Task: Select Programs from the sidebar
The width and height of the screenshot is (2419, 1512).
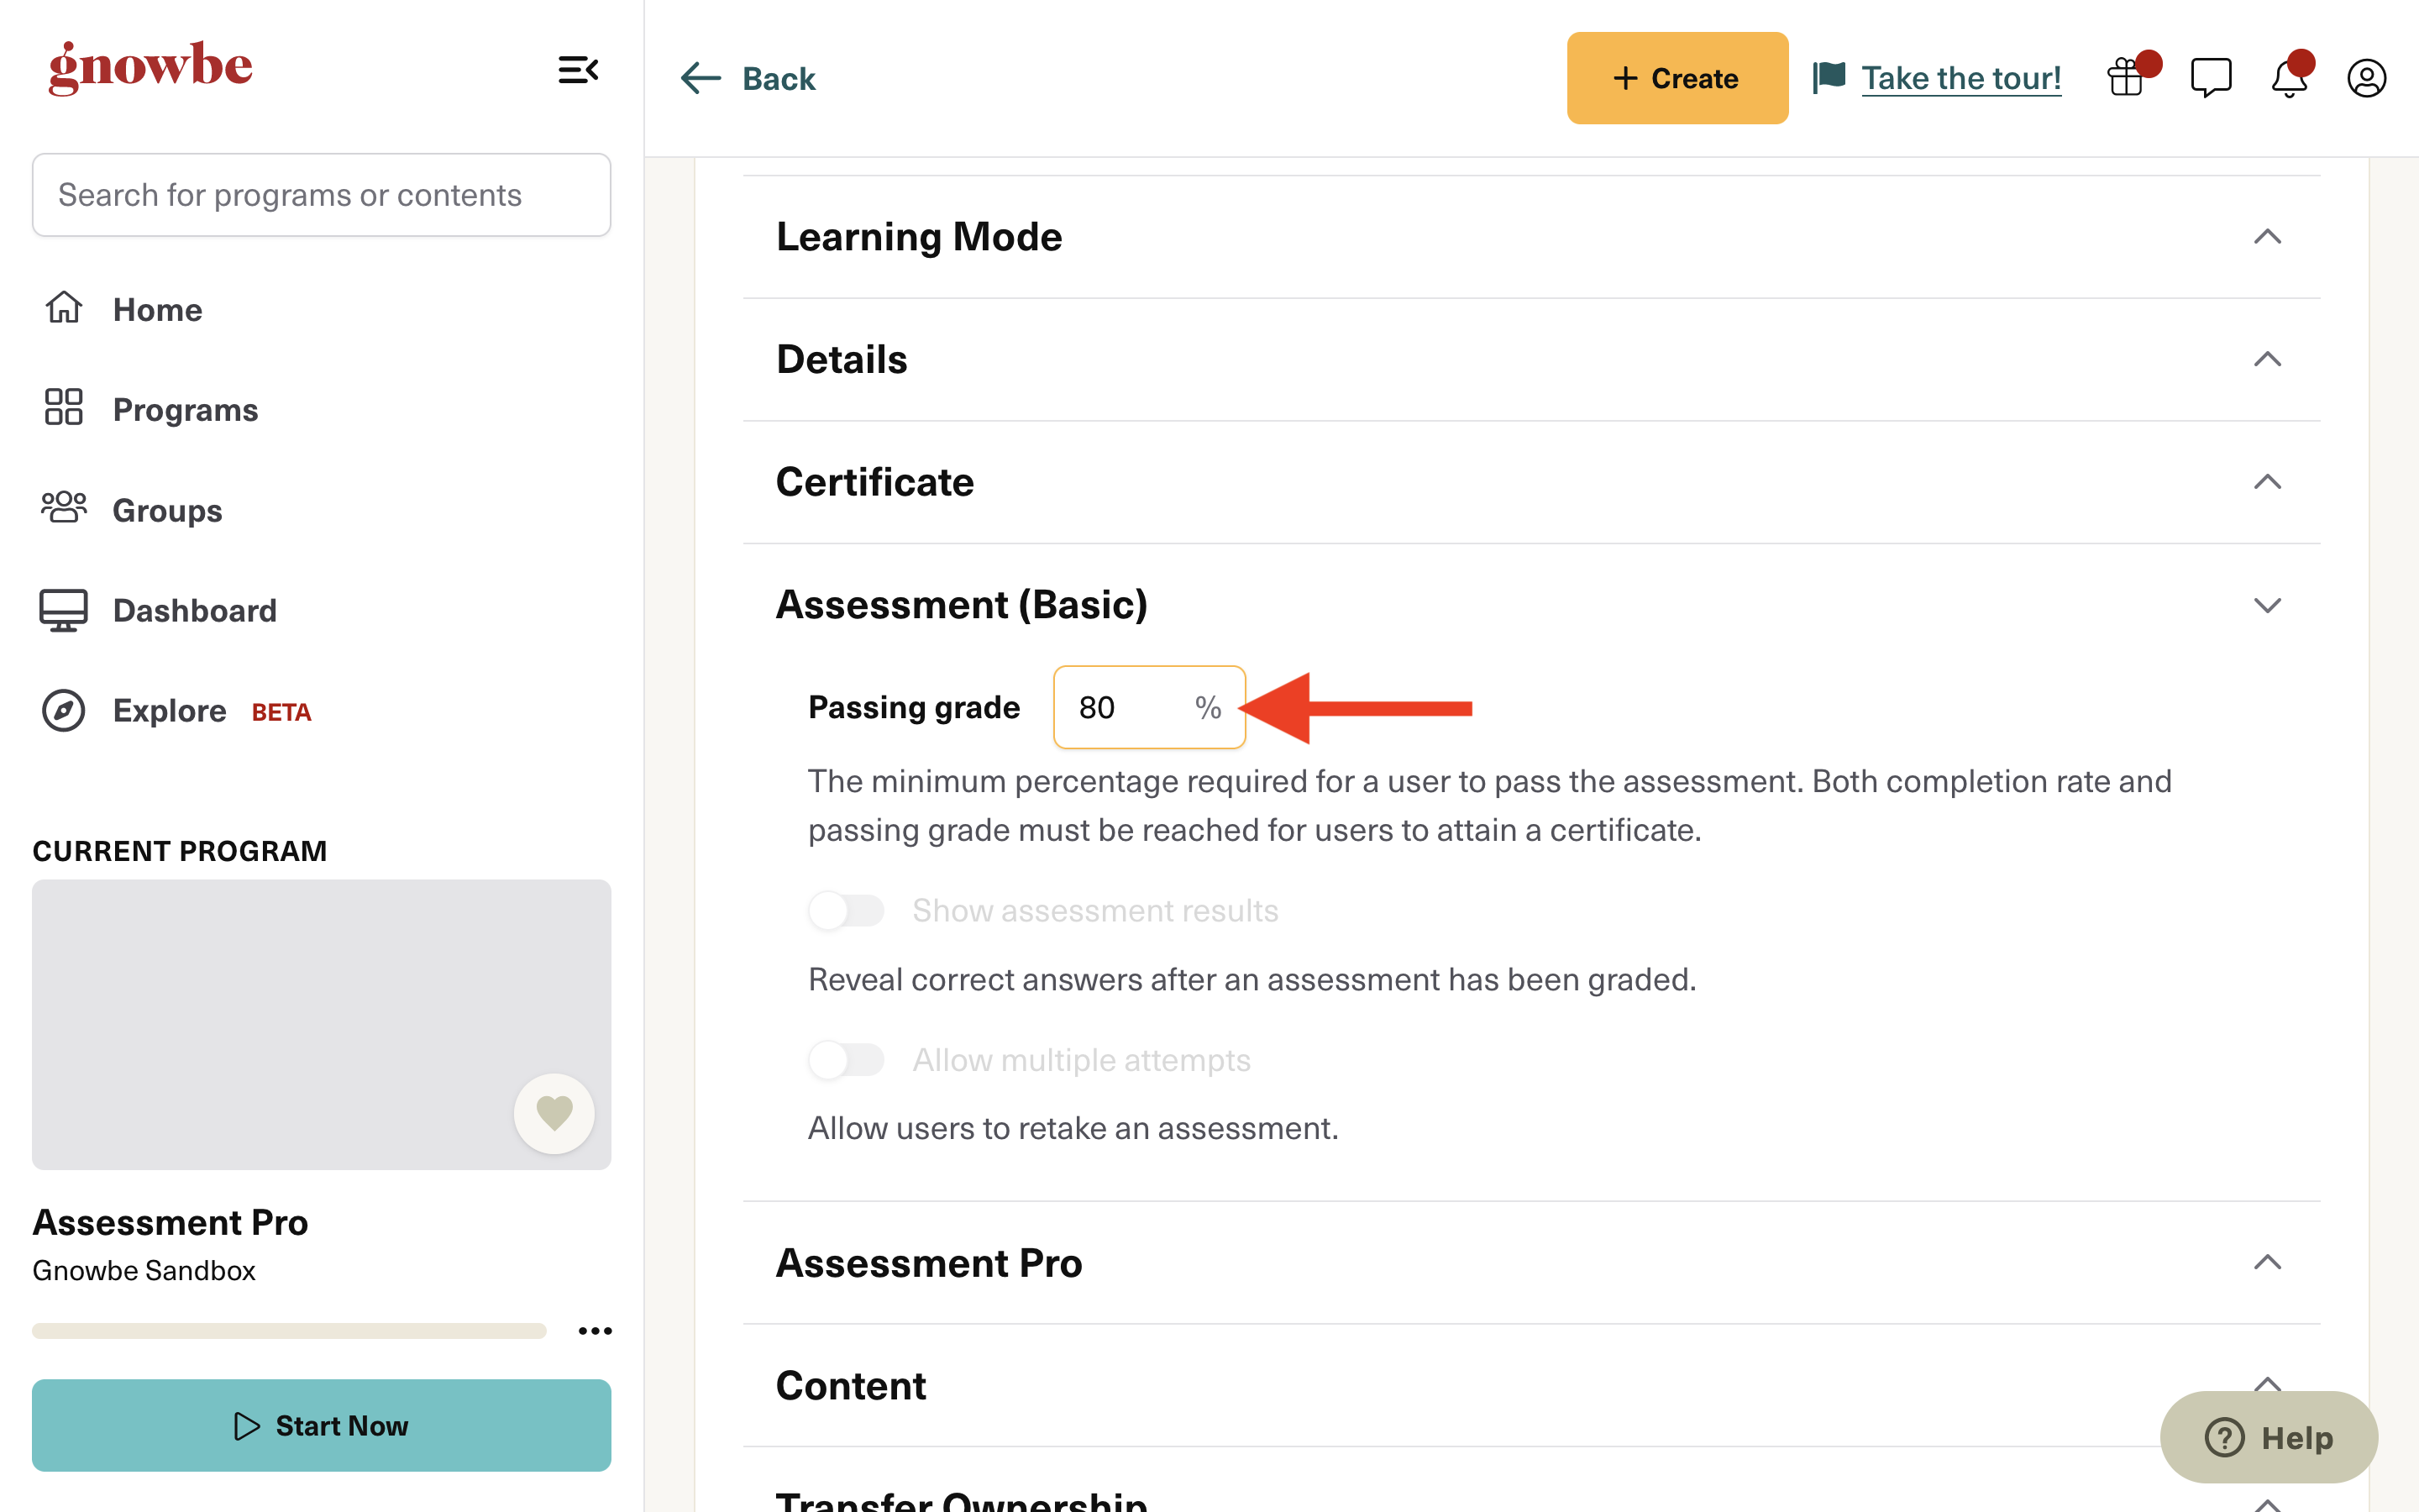Action: [x=185, y=409]
